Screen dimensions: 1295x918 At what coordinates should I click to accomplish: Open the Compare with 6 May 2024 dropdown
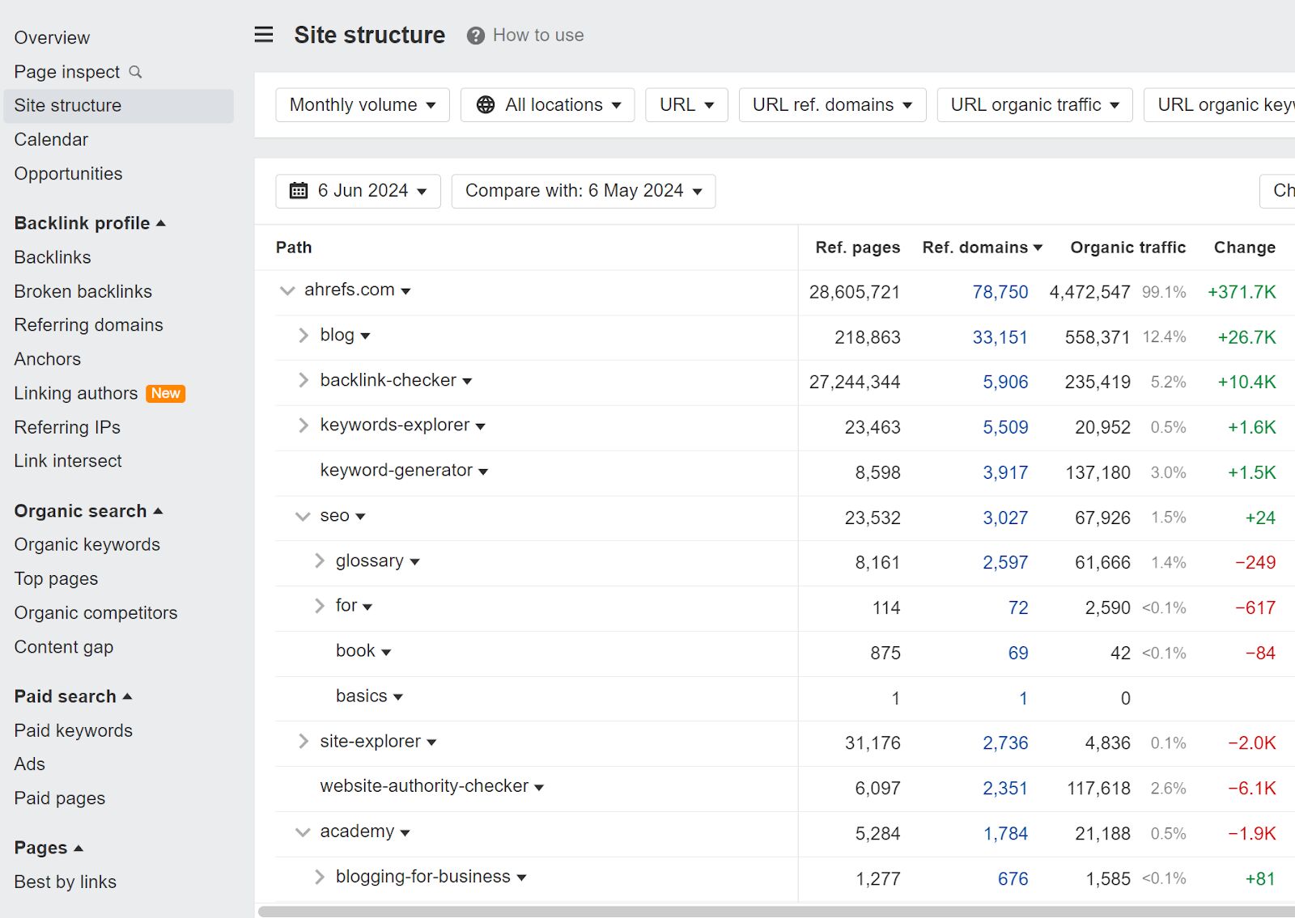coord(582,191)
